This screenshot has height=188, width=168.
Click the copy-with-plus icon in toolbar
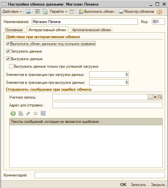click(45, 12)
